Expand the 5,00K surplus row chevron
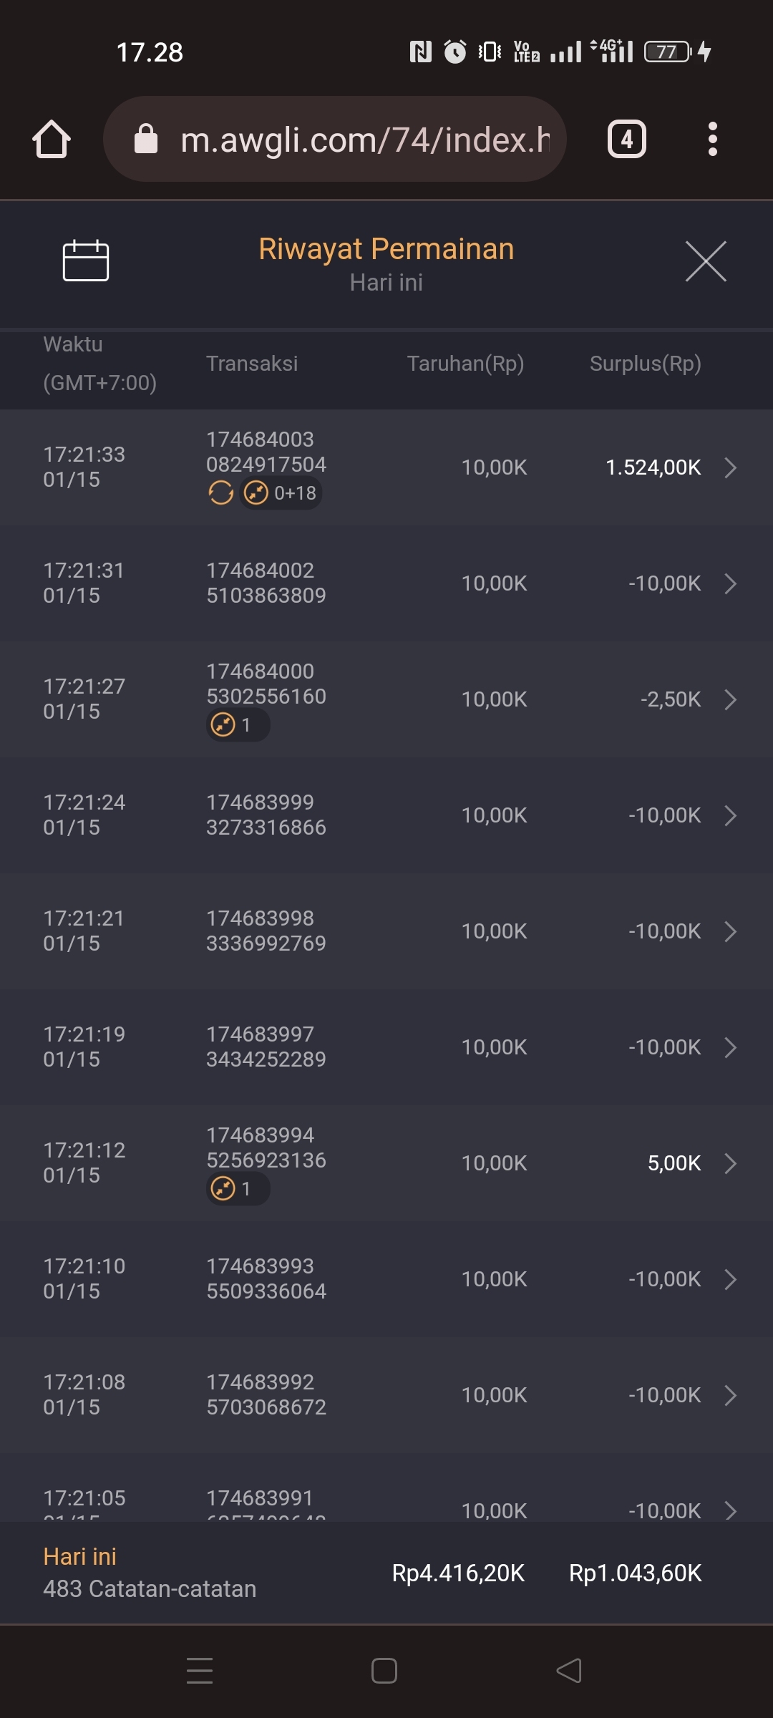 click(x=730, y=1163)
